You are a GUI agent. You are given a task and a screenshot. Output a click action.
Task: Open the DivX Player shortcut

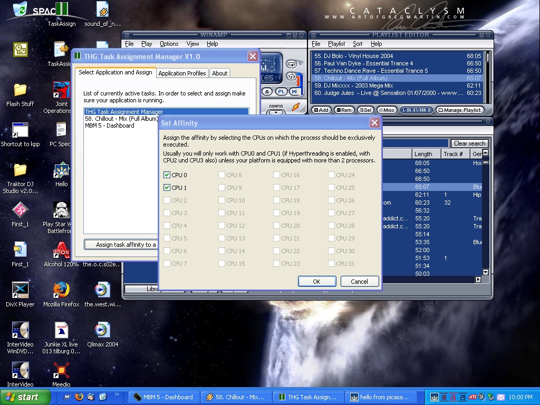[x=20, y=295]
